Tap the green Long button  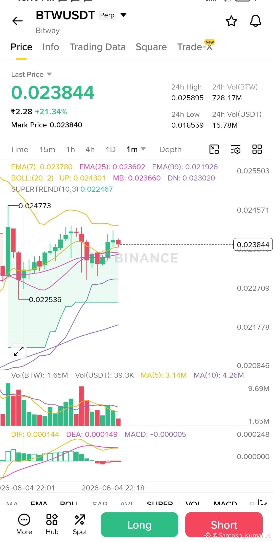(x=139, y=525)
